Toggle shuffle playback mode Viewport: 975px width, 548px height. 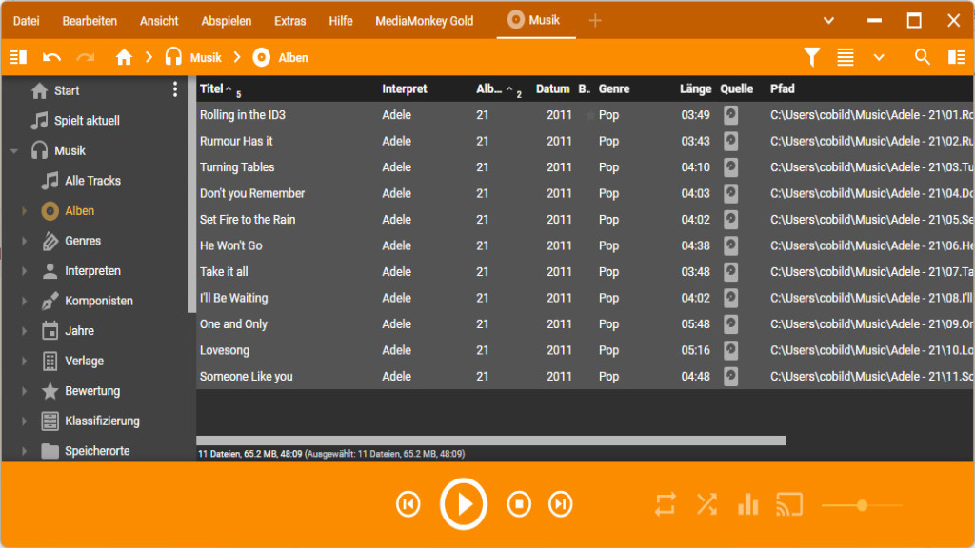706,504
